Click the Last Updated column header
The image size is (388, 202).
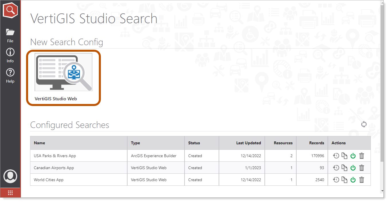pos(242,143)
